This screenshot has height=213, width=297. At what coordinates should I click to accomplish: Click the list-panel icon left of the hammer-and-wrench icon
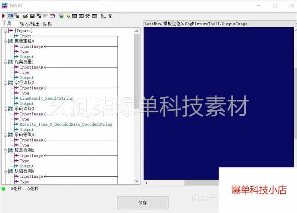(81, 16)
